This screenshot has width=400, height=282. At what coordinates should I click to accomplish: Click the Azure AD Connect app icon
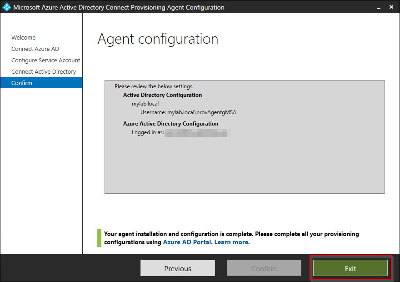point(6,7)
